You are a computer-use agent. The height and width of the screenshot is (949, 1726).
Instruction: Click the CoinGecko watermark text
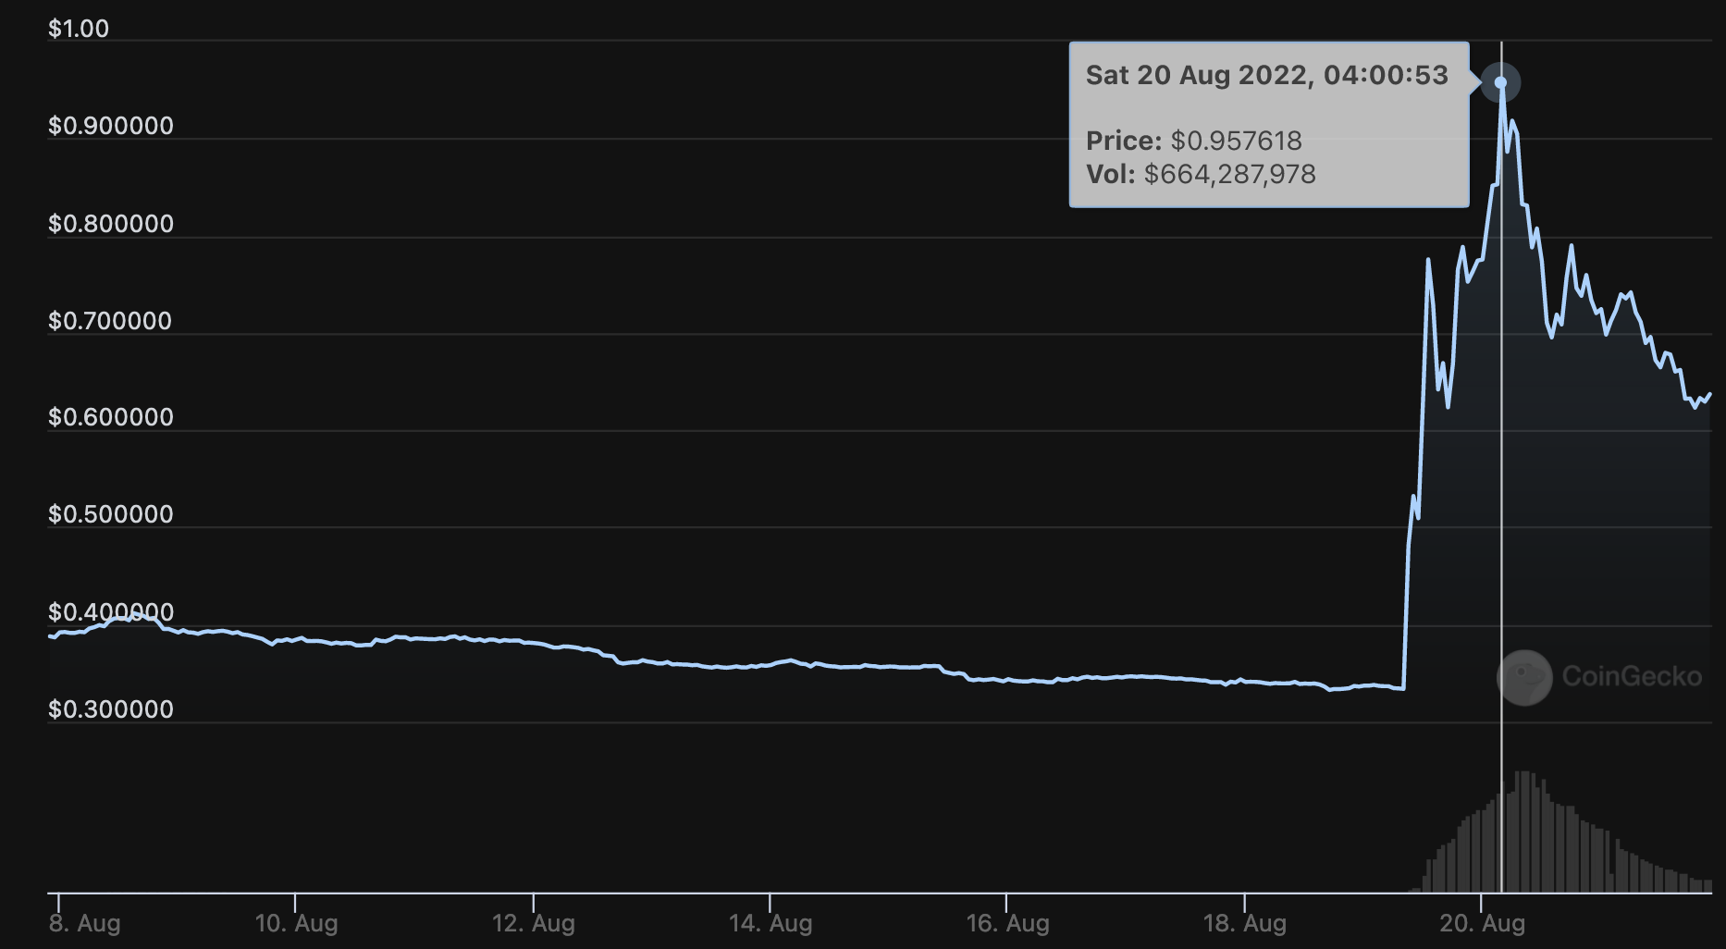tap(1632, 677)
